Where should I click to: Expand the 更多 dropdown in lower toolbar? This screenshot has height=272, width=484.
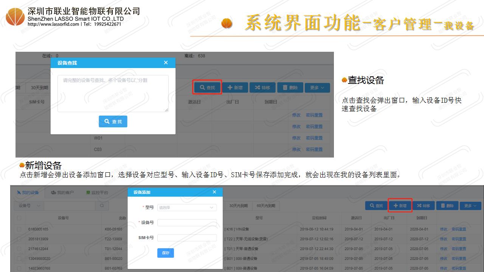pos(471,206)
